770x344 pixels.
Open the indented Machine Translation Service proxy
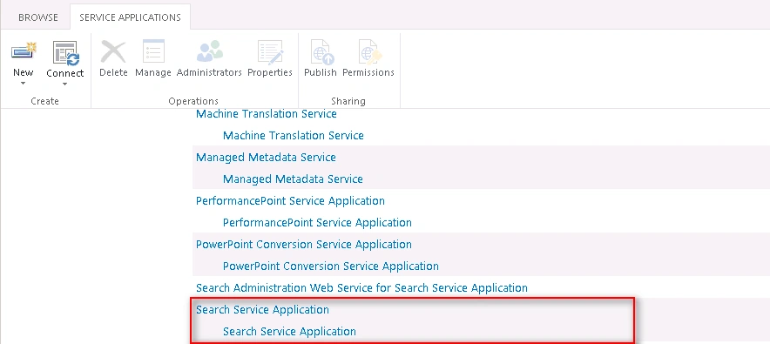(x=294, y=136)
